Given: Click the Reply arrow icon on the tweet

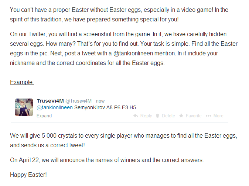Looking at the screenshot, I should point(136,116).
